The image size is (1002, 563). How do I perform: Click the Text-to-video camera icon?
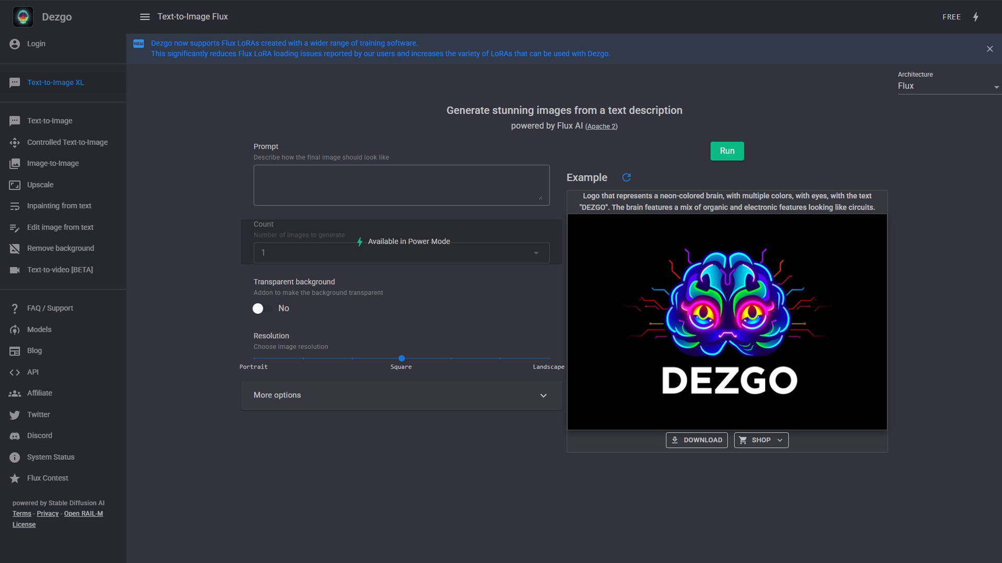[15, 270]
